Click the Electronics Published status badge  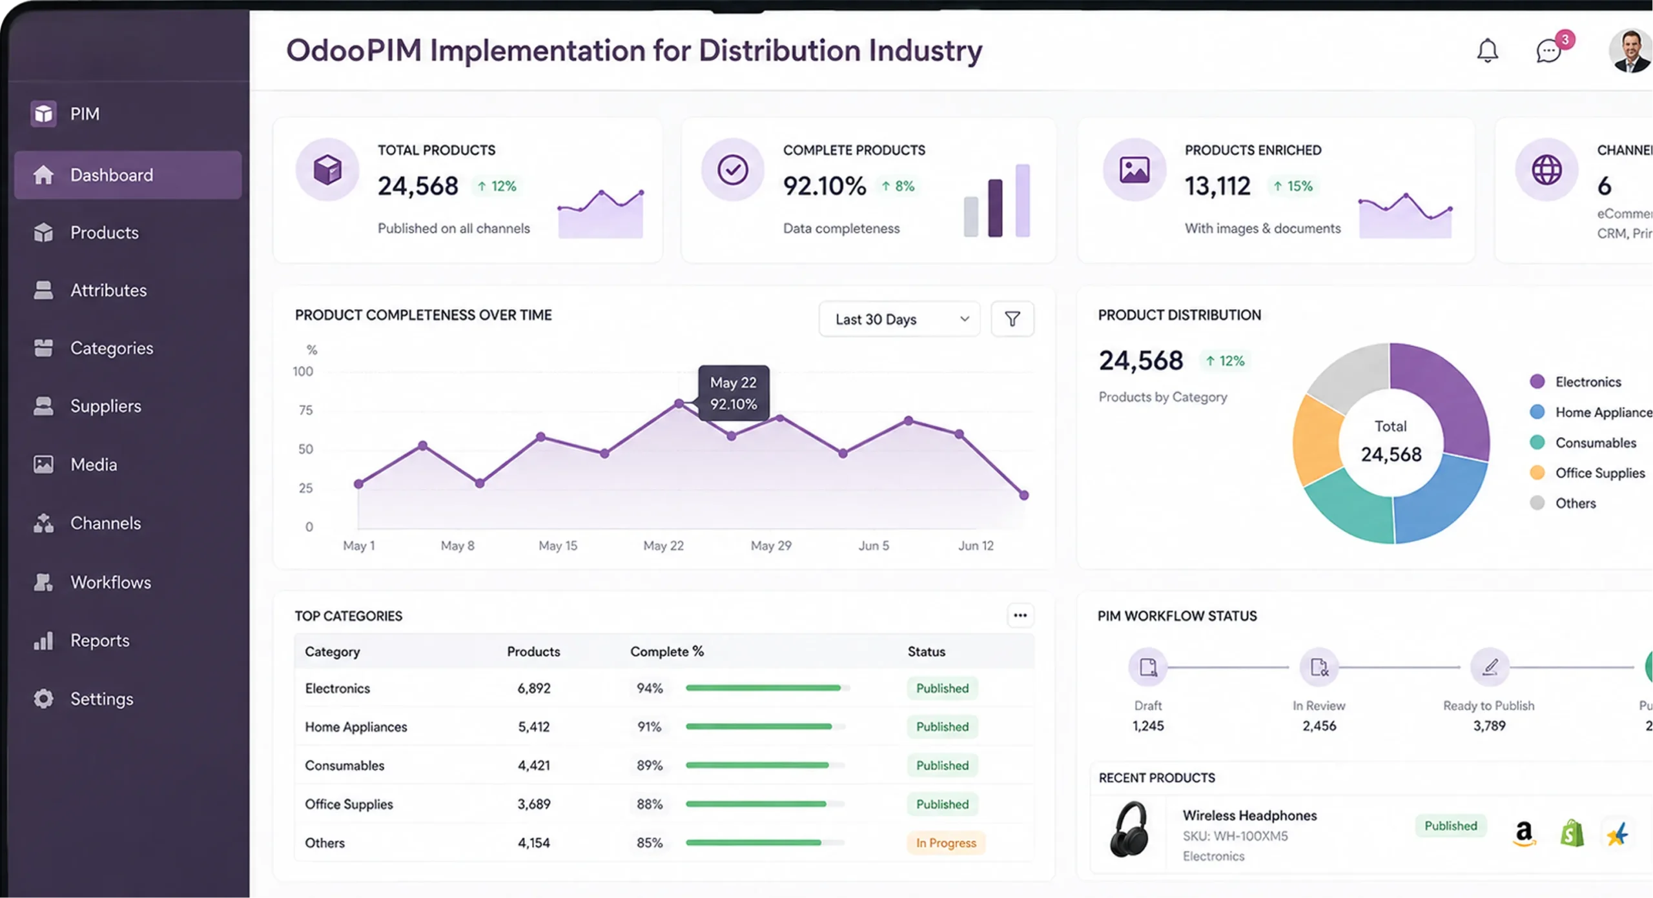(942, 688)
